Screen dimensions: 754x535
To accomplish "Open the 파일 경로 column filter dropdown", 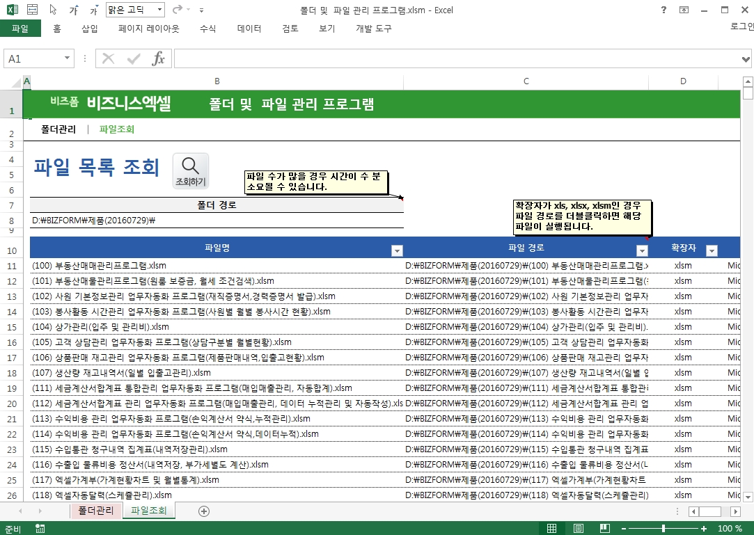I will click(642, 250).
